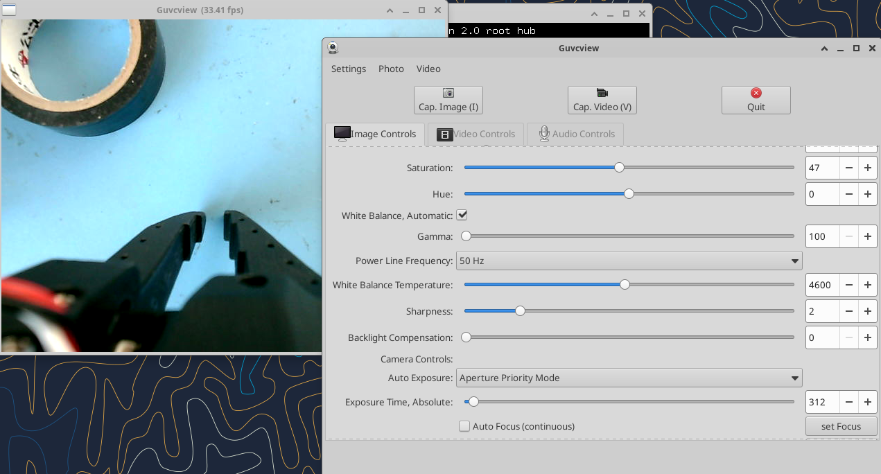The width and height of the screenshot is (881, 474).
Task: Click the webcam icon in Guvcview title bar
Action: point(333,48)
